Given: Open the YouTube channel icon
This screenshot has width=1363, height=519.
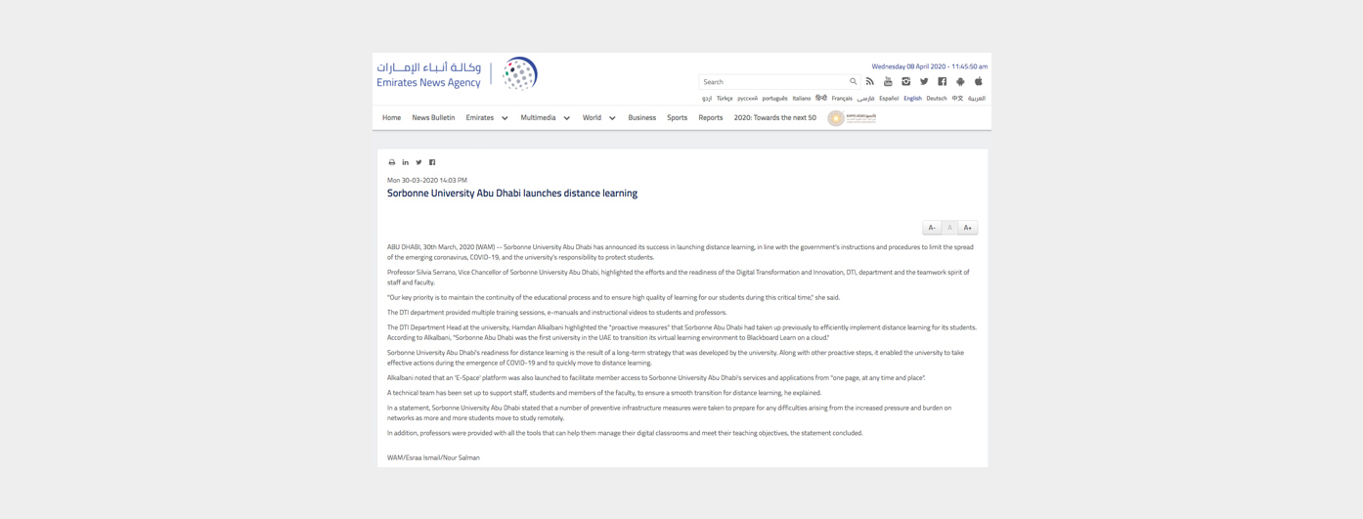Looking at the screenshot, I should click(888, 81).
